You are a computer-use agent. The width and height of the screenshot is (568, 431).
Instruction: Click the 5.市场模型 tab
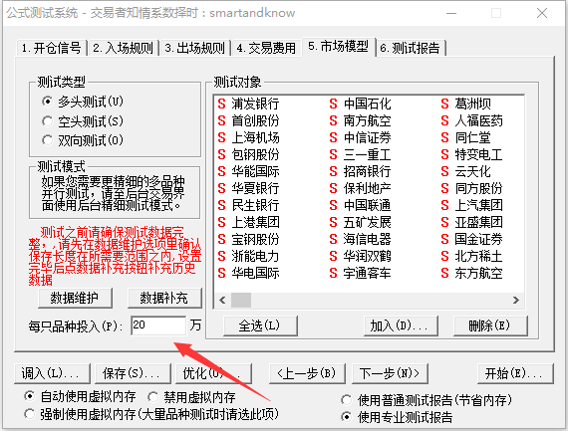[x=339, y=47]
